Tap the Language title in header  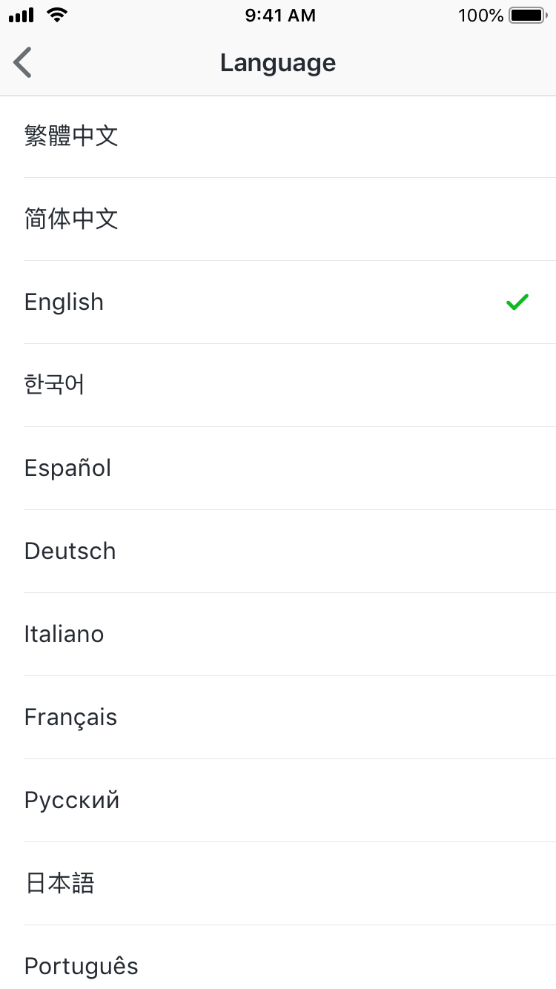point(278,63)
